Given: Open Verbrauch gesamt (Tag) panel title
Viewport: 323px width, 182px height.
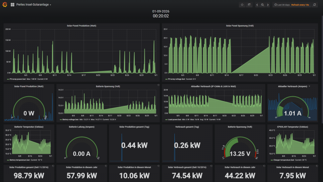Looking at the screenshot, I should click(187, 127).
